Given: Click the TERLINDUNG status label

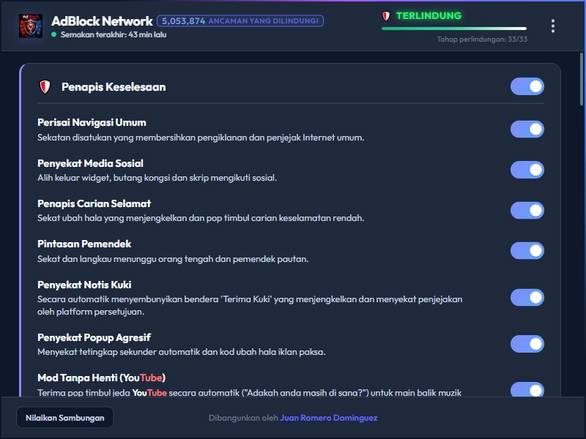Looking at the screenshot, I should 429,16.
